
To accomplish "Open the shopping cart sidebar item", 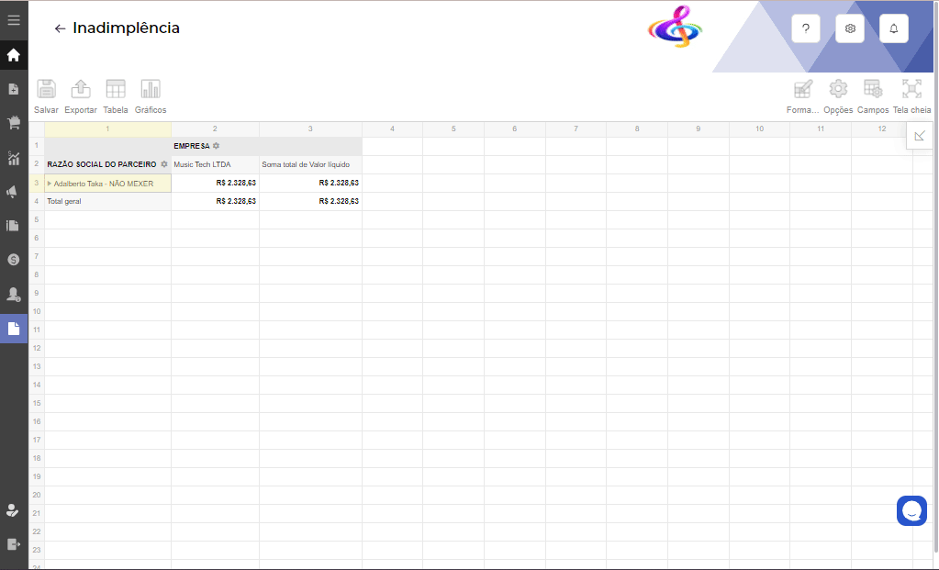I will coord(14,123).
